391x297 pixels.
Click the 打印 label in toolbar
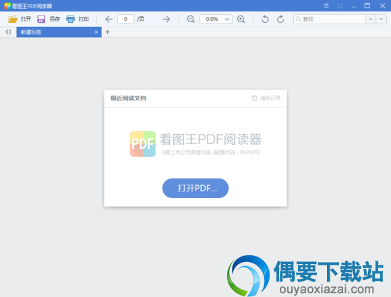click(x=84, y=19)
